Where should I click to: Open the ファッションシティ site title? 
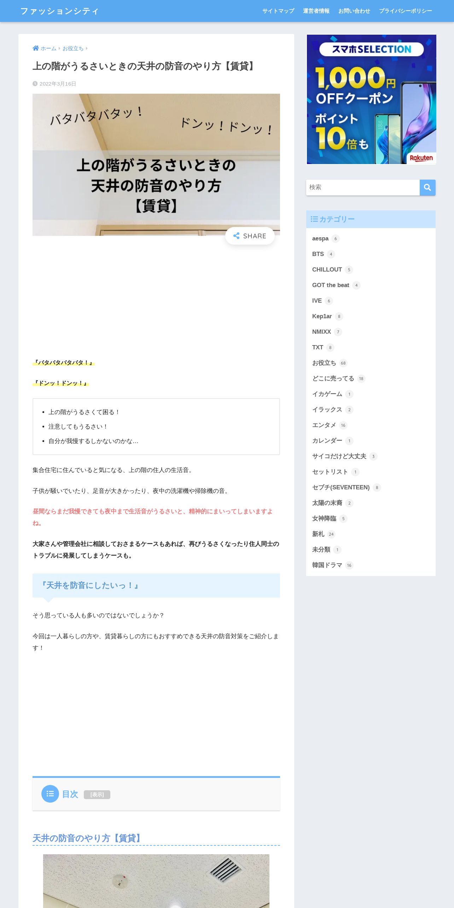point(59,11)
